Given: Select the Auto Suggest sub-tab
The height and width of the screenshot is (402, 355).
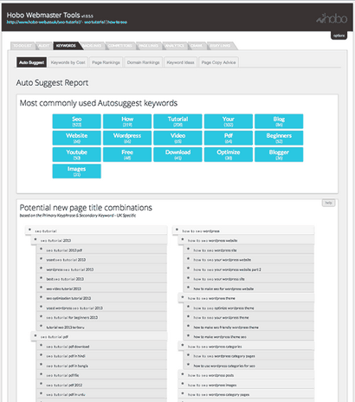Looking at the screenshot, I should click(31, 62).
